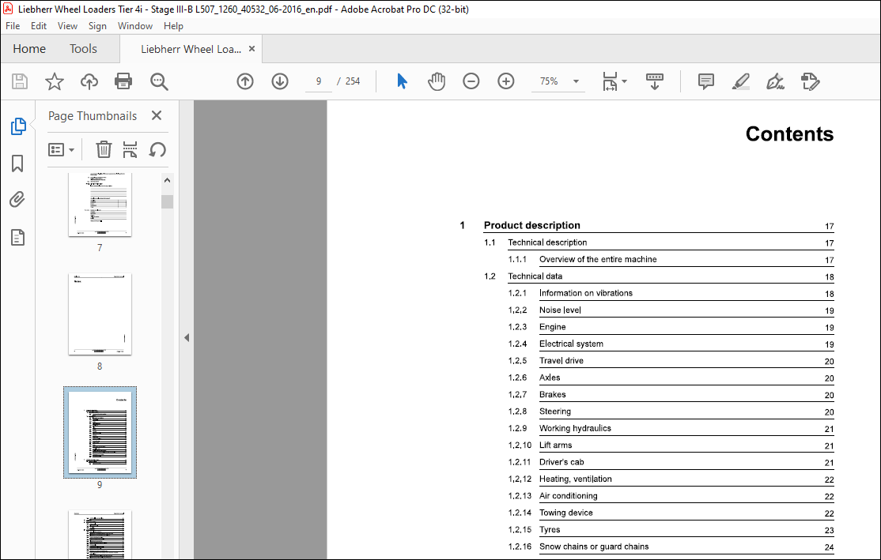Enable scrolling read mode icon

tap(655, 81)
